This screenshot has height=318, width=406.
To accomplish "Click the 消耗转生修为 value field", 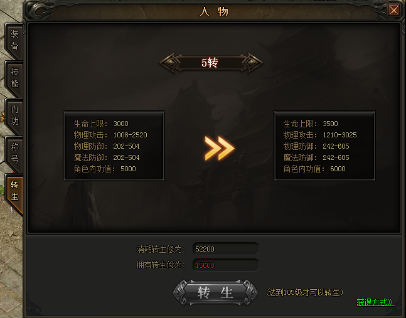I will click(225, 249).
